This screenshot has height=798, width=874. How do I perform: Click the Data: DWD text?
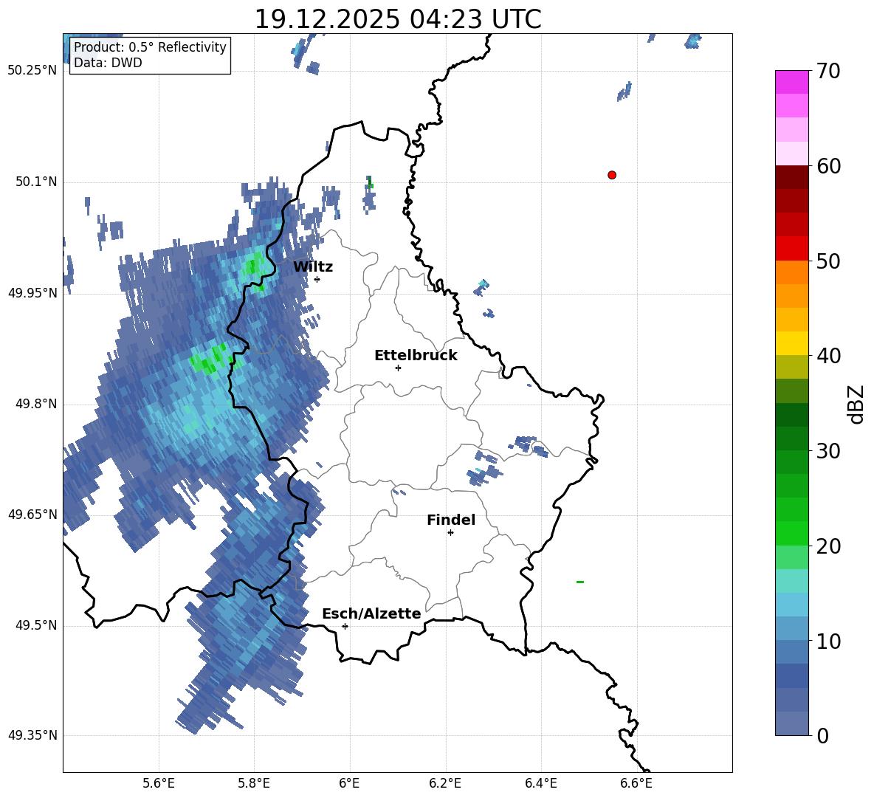(108, 63)
